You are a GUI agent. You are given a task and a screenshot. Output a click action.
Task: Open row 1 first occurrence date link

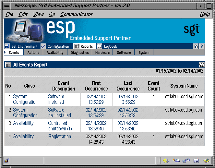tap(96, 99)
